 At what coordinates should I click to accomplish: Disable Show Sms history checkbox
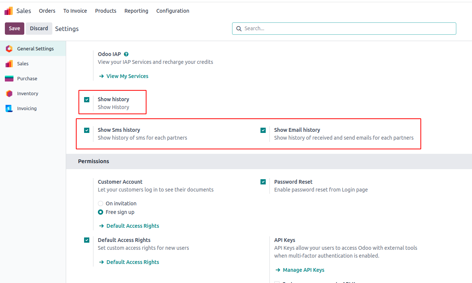[x=87, y=130]
